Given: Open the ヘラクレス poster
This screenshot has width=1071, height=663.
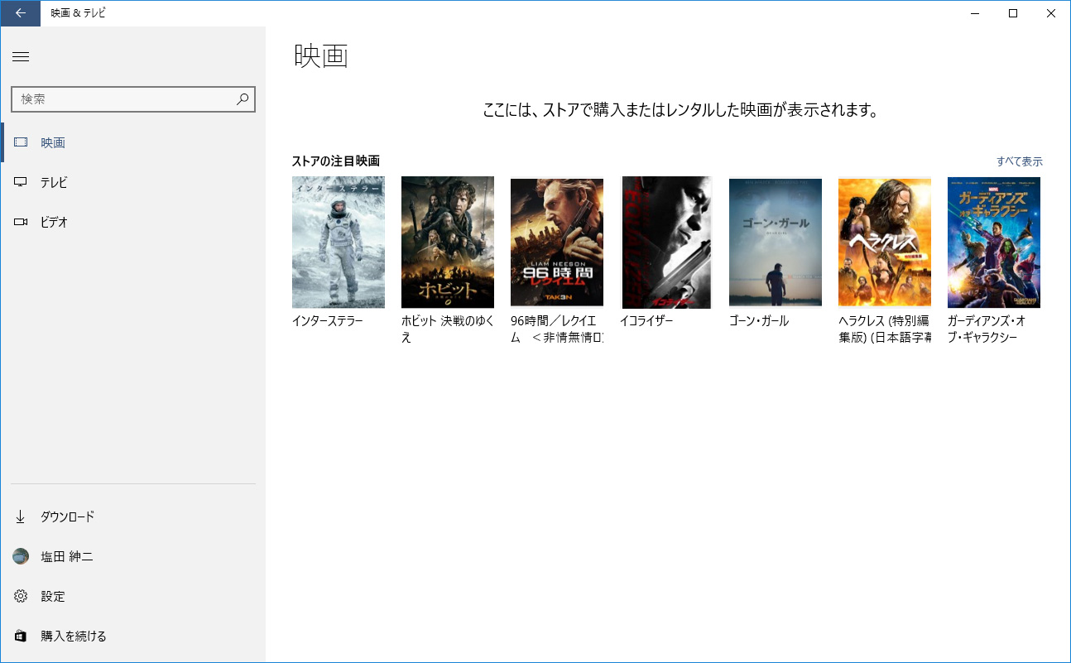Looking at the screenshot, I should pos(885,243).
